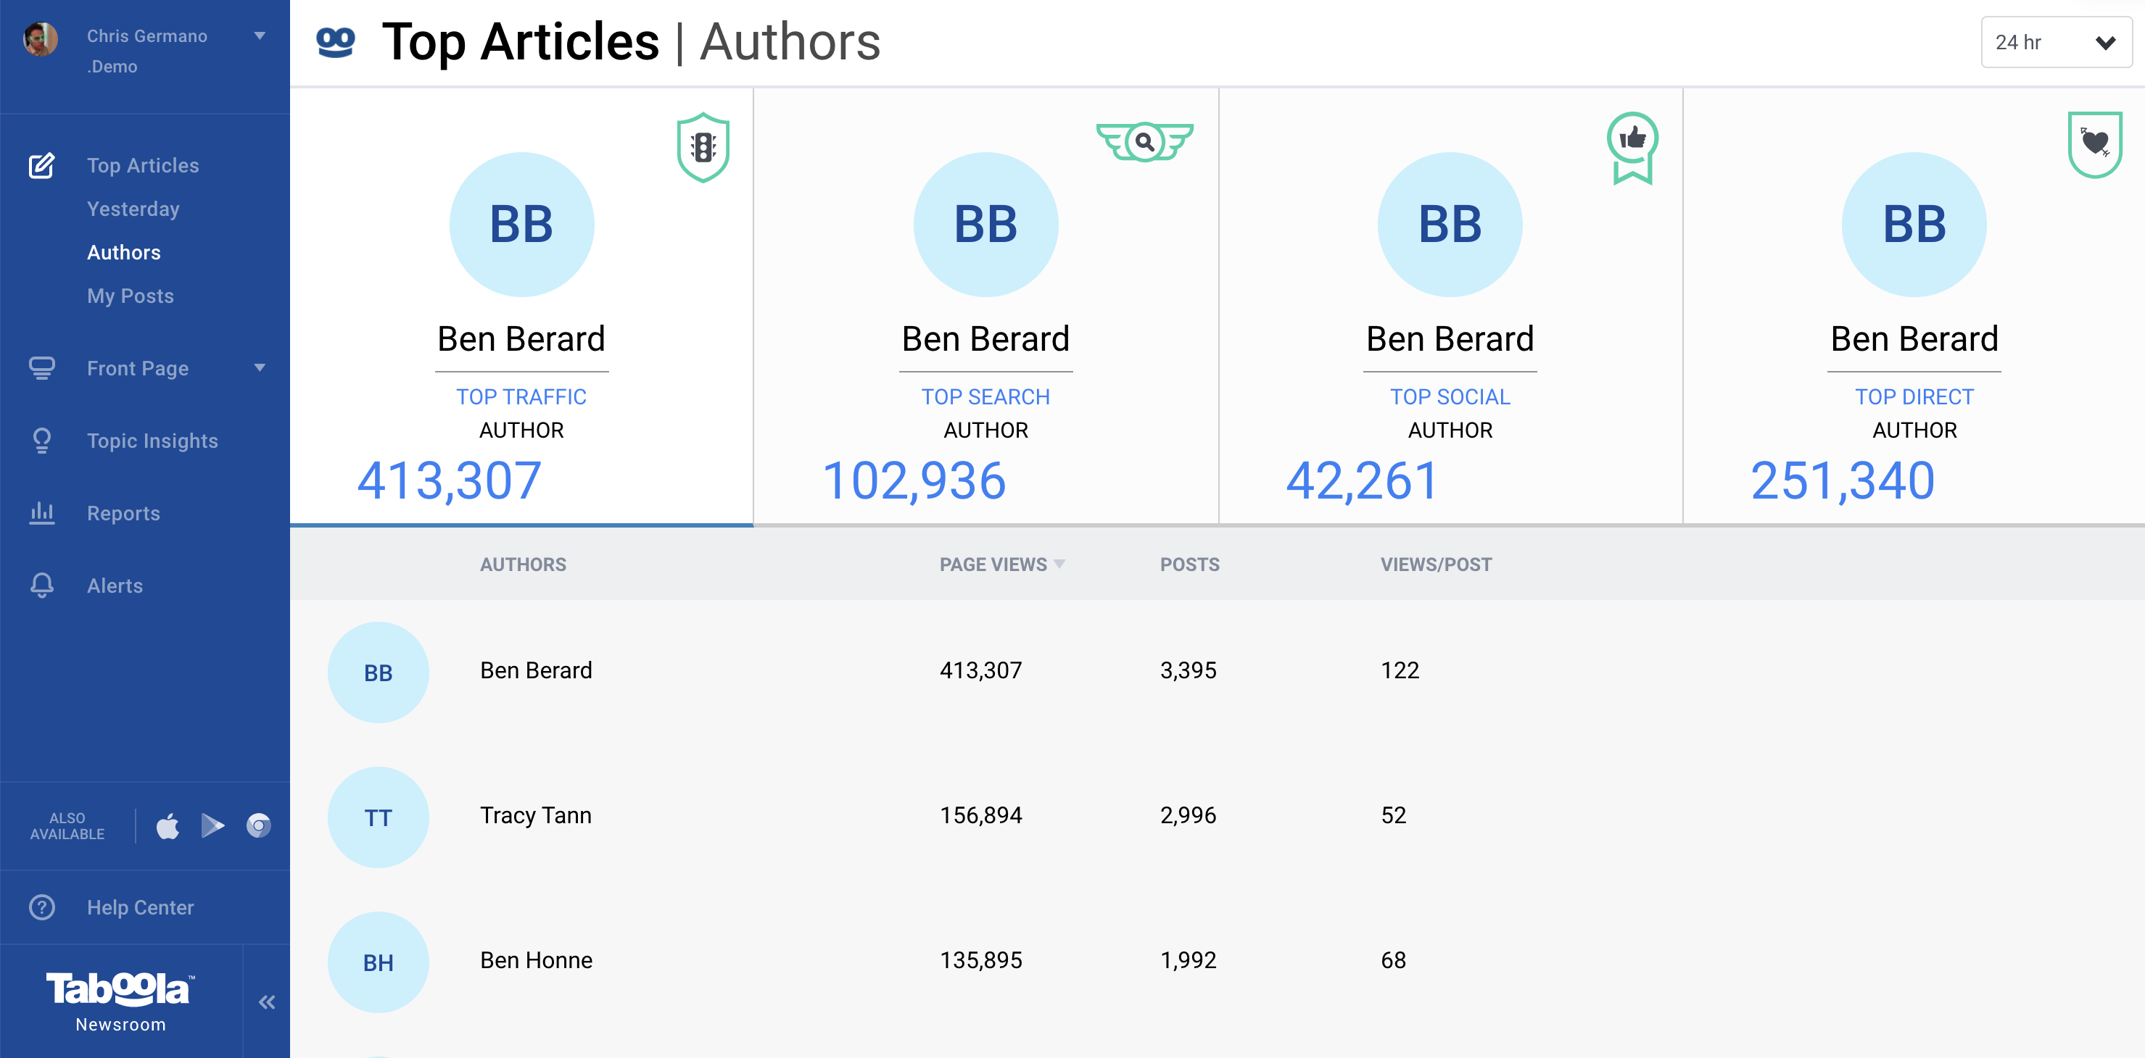Click the Topic Insights lightbulb icon
This screenshot has width=2145, height=1058.
coord(41,441)
